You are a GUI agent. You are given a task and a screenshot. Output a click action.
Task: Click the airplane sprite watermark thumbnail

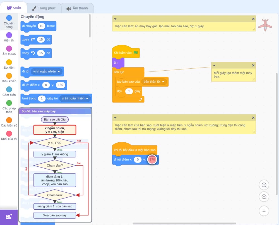[x=265, y=25]
